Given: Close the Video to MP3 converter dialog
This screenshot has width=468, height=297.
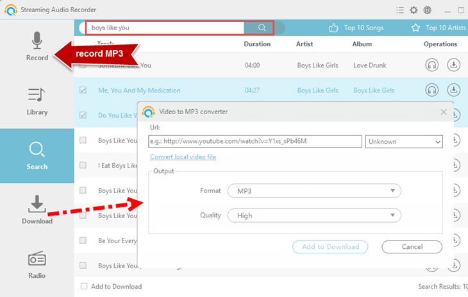Looking at the screenshot, I should pyautogui.click(x=444, y=112).
